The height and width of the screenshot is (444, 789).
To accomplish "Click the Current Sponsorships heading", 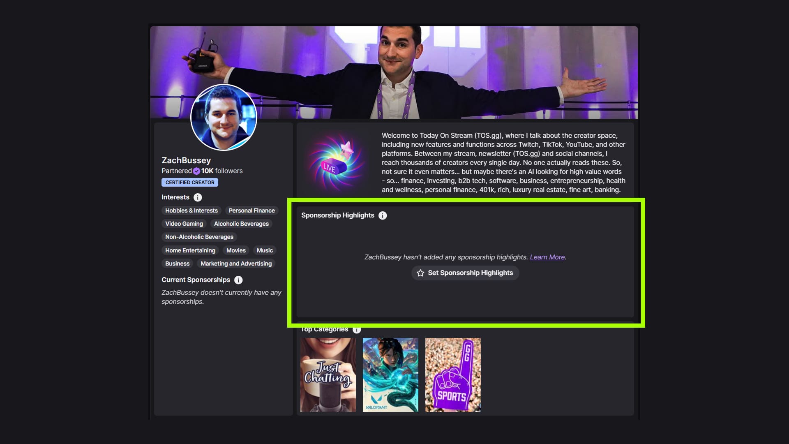I will [x=196, y=280].
